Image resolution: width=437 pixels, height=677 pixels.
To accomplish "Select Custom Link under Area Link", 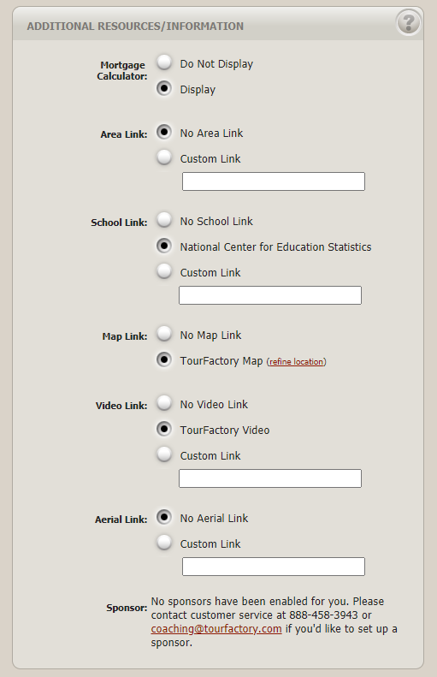I will 164,157.
